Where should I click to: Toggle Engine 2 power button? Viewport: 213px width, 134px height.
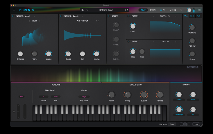click(x=61, y=16)
